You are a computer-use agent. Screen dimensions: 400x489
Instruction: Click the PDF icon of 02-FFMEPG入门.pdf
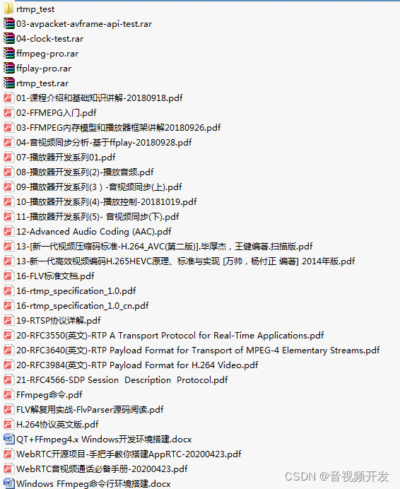(8, 113)
